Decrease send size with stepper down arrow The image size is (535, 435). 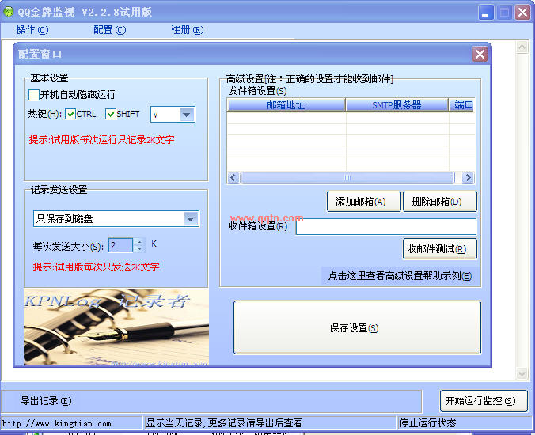coord(139,249)
